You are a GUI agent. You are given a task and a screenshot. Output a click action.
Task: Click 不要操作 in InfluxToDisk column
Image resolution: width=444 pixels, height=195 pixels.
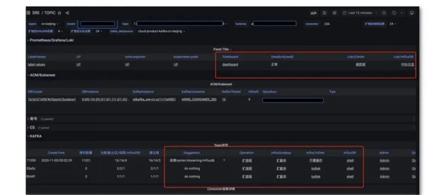click(x=316, y=160)
